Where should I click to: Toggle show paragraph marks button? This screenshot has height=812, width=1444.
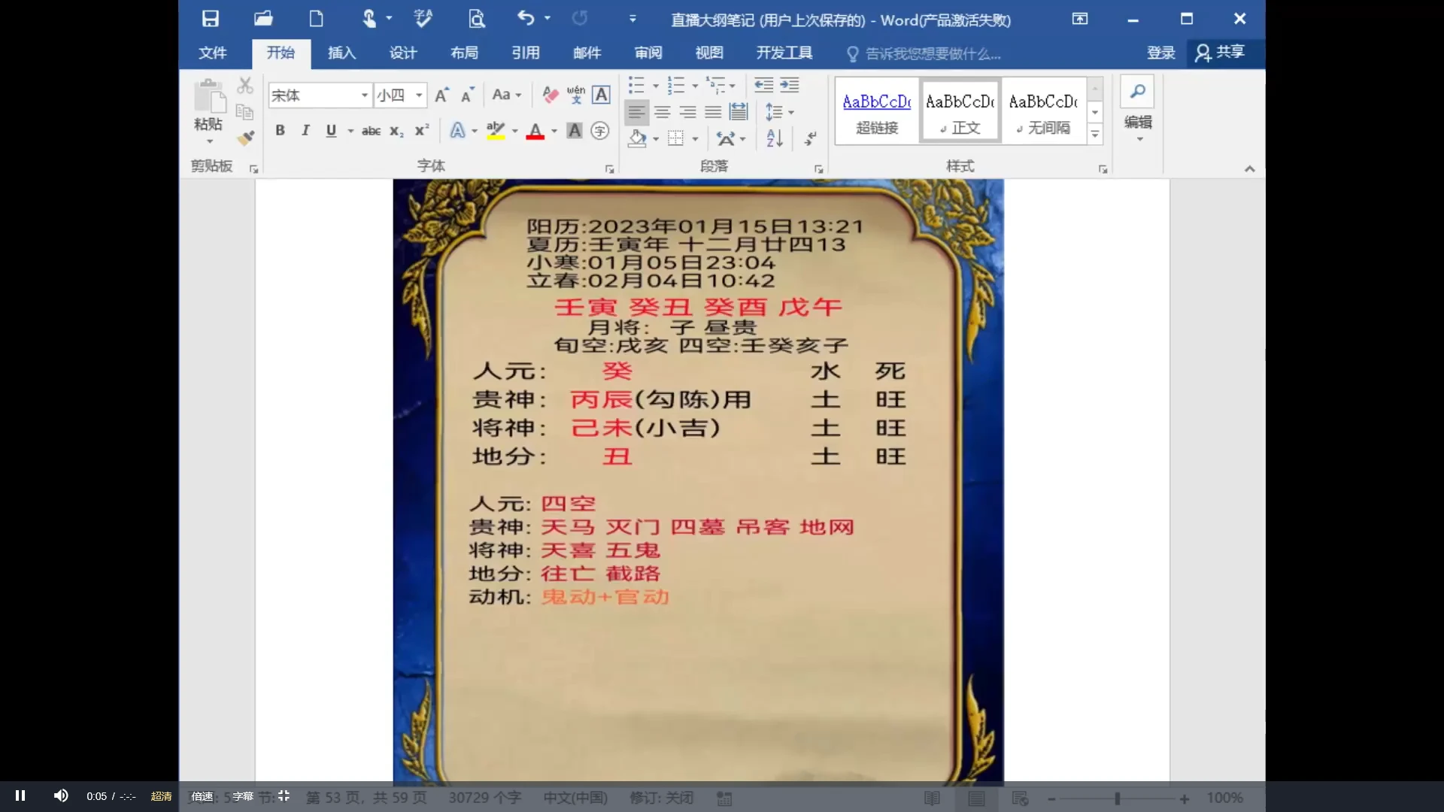point(810,138)
